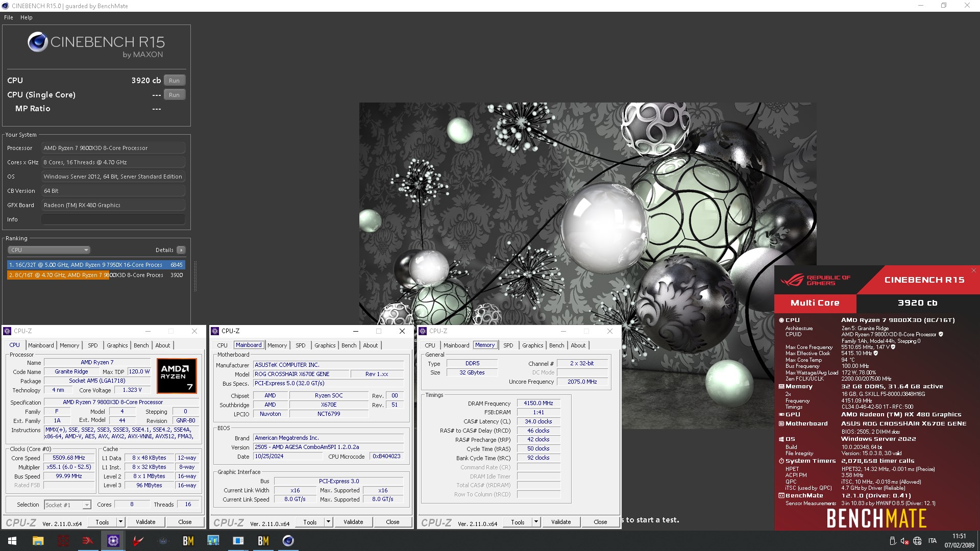Open File Explorer from the taskbar
The height and width of the screenshot is (551, 980).
point(38,541)
